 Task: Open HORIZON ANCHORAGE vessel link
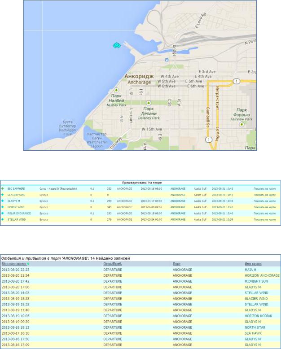coord(262,275)
